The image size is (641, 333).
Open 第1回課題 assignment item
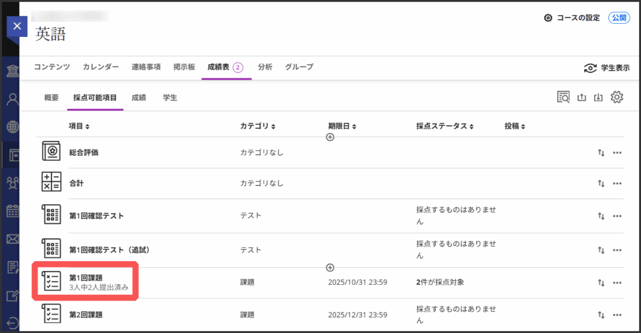[85, 277]
